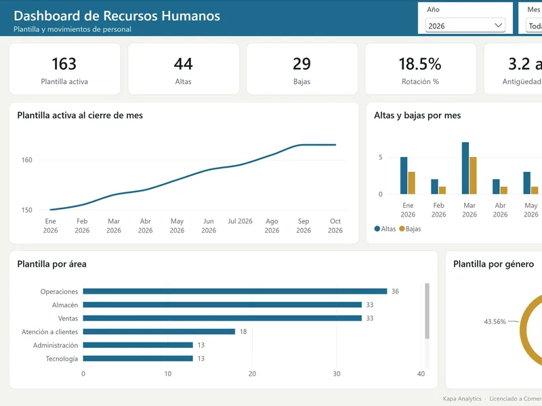
Task: Click the Sep 2026 axis label
Action: pyautogui.click(x=304, y=226)
